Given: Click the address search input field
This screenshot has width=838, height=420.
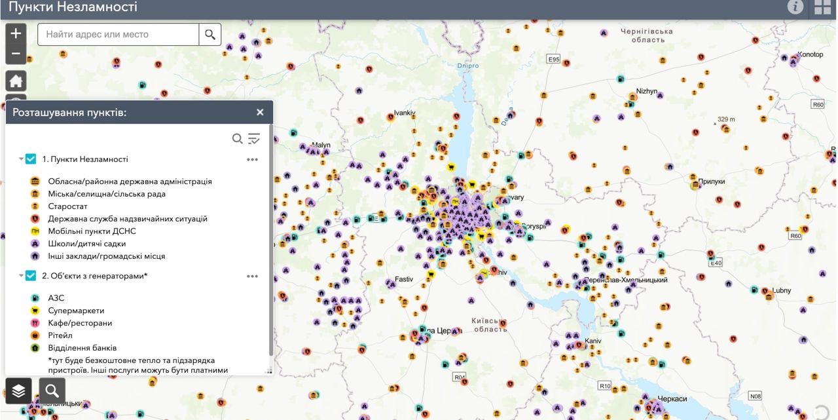Looking at the screenshot, I should [118, 35].
